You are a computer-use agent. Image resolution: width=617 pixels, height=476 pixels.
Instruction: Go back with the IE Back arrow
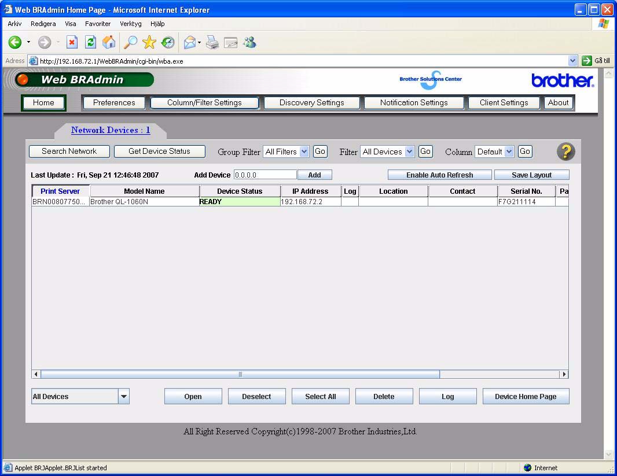pos(15,42)
